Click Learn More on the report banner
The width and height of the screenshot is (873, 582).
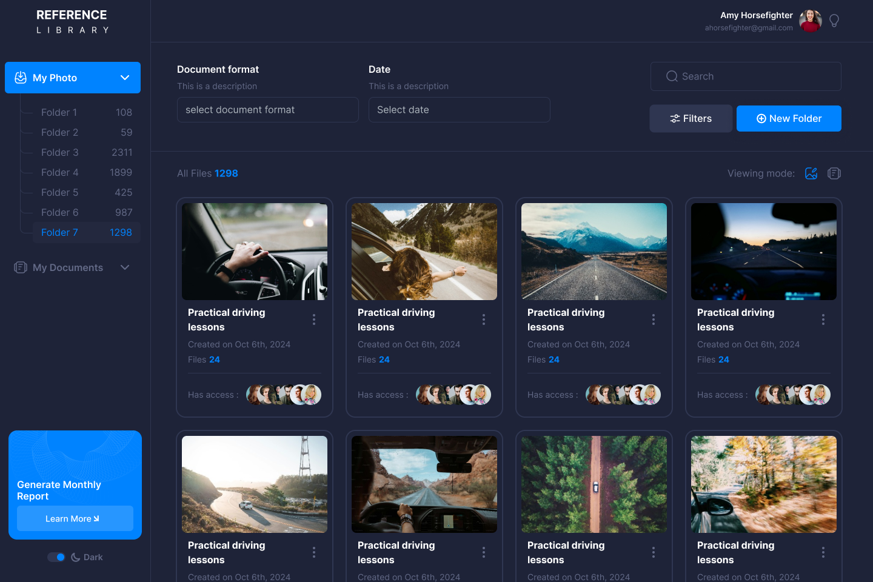75,518
